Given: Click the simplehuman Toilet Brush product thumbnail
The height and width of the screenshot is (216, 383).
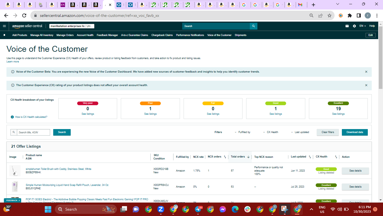Looking at the screenshot, I should (x=15, y=171).
